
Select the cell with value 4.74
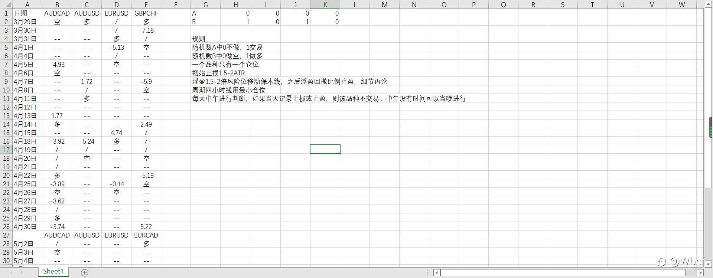point(116,133)
